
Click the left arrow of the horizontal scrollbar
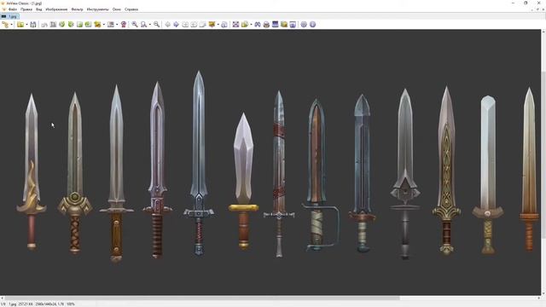(2, 298)
